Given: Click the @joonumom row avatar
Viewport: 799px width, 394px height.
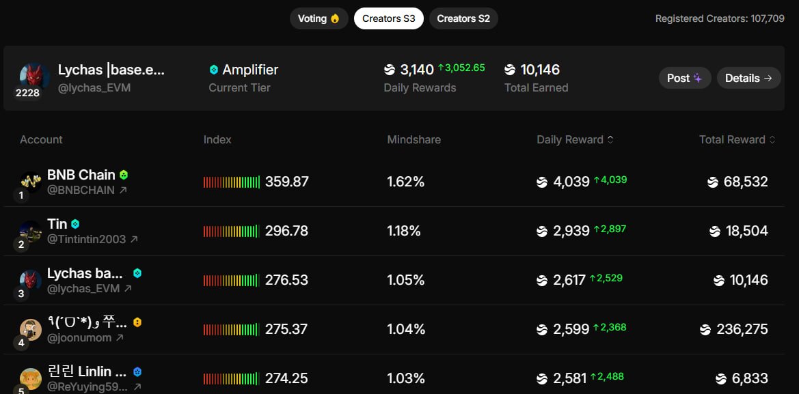Looking at the screenshot, I should [31, 330].
